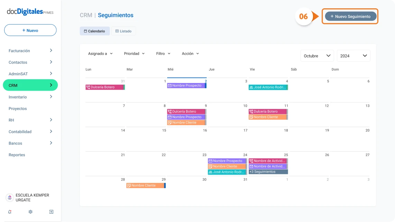Expand the RH sidebar menu chevron

point(51,120)
